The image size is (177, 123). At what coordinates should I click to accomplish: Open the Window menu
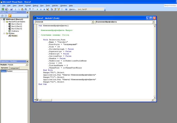click(x=63, y=5)
